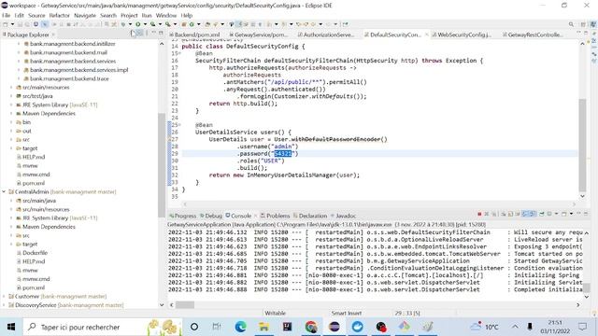Minimize the Package Explorer view

coord(153,34)
